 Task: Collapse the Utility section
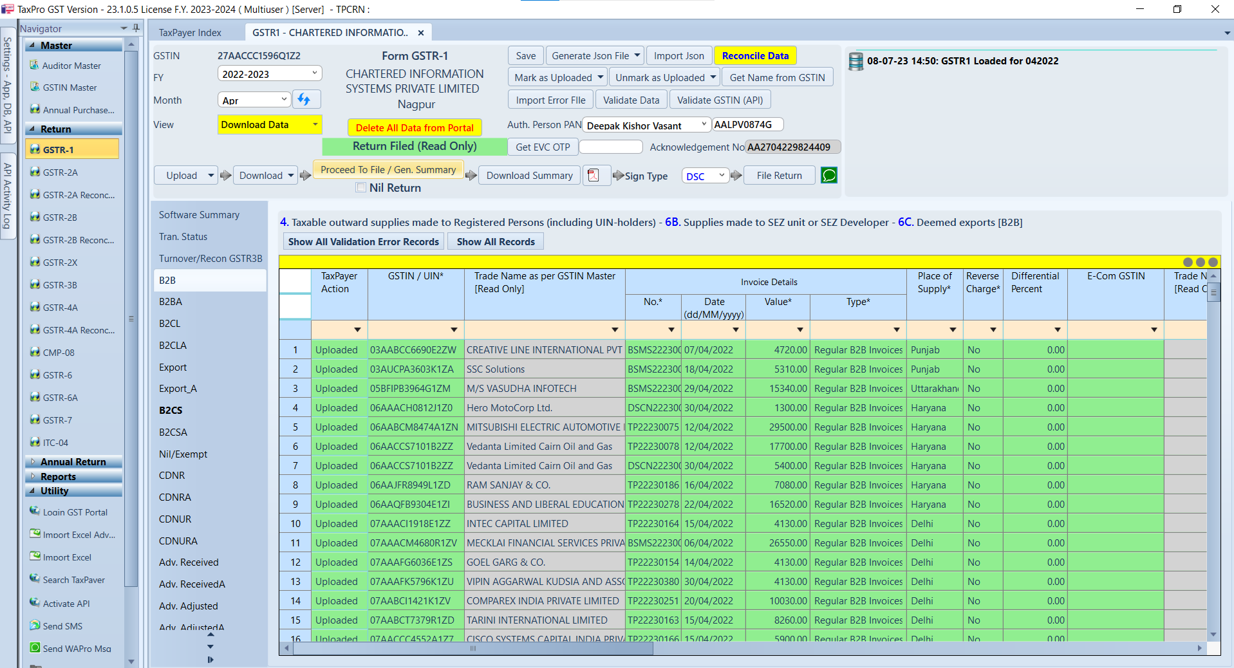coord(73,490)
